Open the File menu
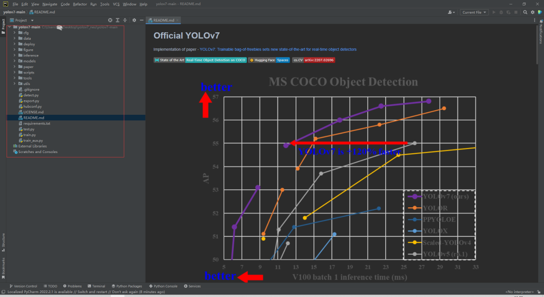The image size is (544, 297). pyautogui.click(x=15, y=4)
